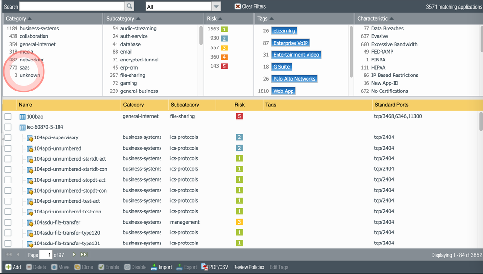Filter by the saas category

tap(25, 68)
